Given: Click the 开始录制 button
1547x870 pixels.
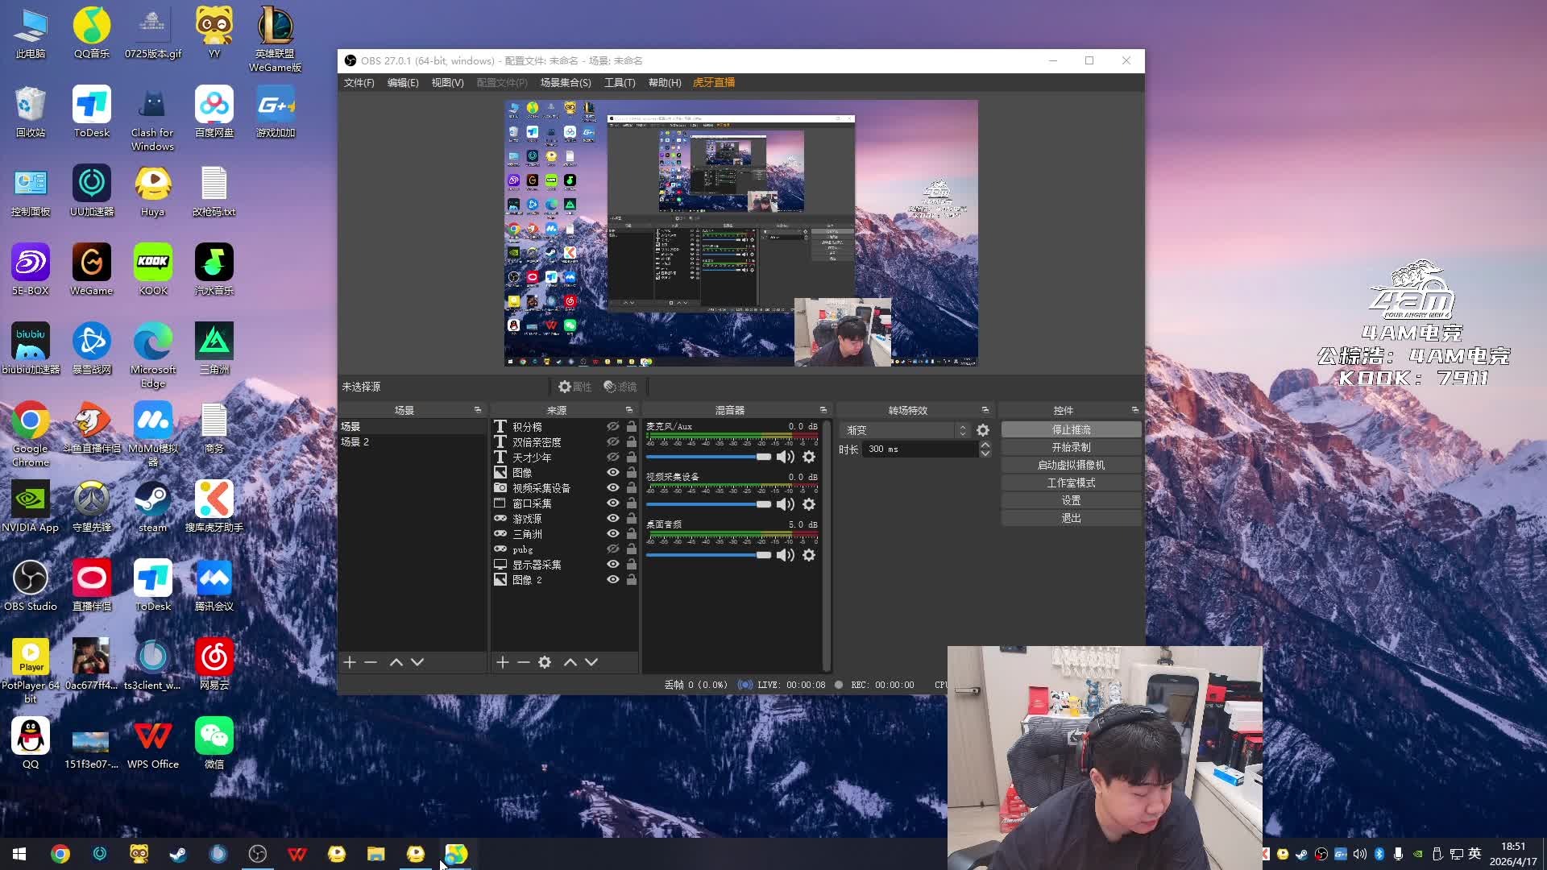Looking at the screenshot, I should (x=1071, y=447).
